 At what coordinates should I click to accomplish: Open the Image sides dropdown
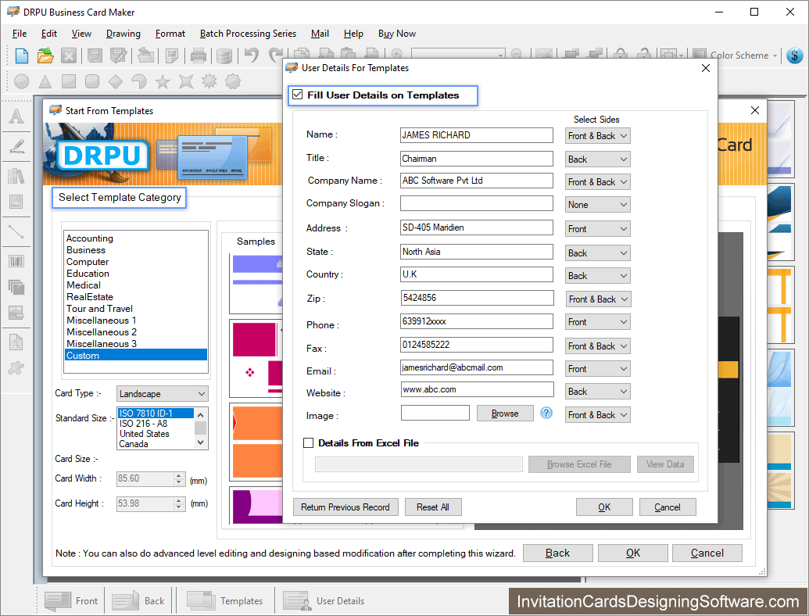click(597, 415)
